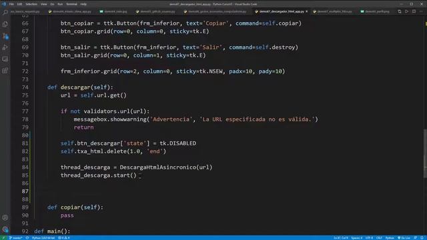The width and height of the screenshot is (427, 240).
Task: Open the Help menu
Action: (x=83, y=4)
